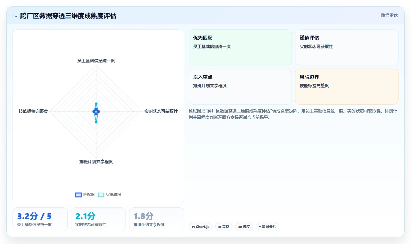Click the 实时状态可获取性 caption under 2.1分
The width and height of the screenshot is (411, 244).
tap(91, 225)
